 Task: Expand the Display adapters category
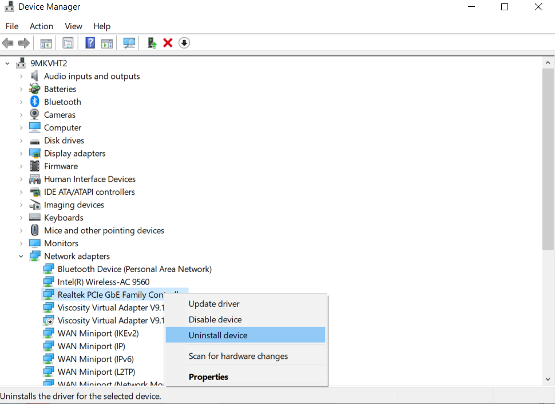[x=21, y=153]
